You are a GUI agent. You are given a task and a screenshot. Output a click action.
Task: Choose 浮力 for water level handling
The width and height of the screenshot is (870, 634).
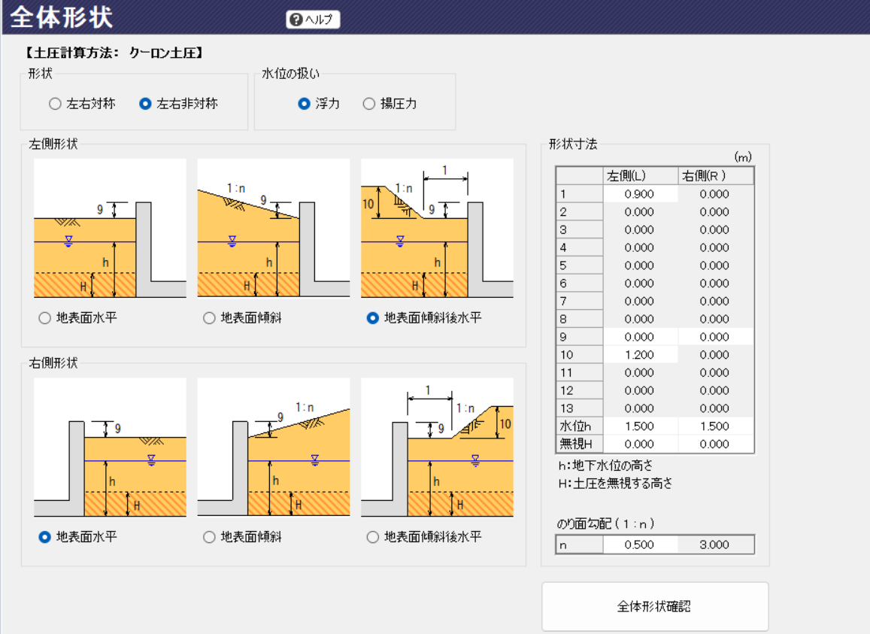[x=305, y=105]
